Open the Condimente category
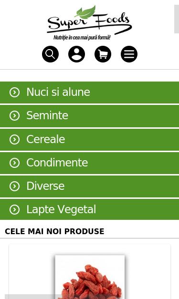This screenshot has height=299, width=179. coord(90,163)
